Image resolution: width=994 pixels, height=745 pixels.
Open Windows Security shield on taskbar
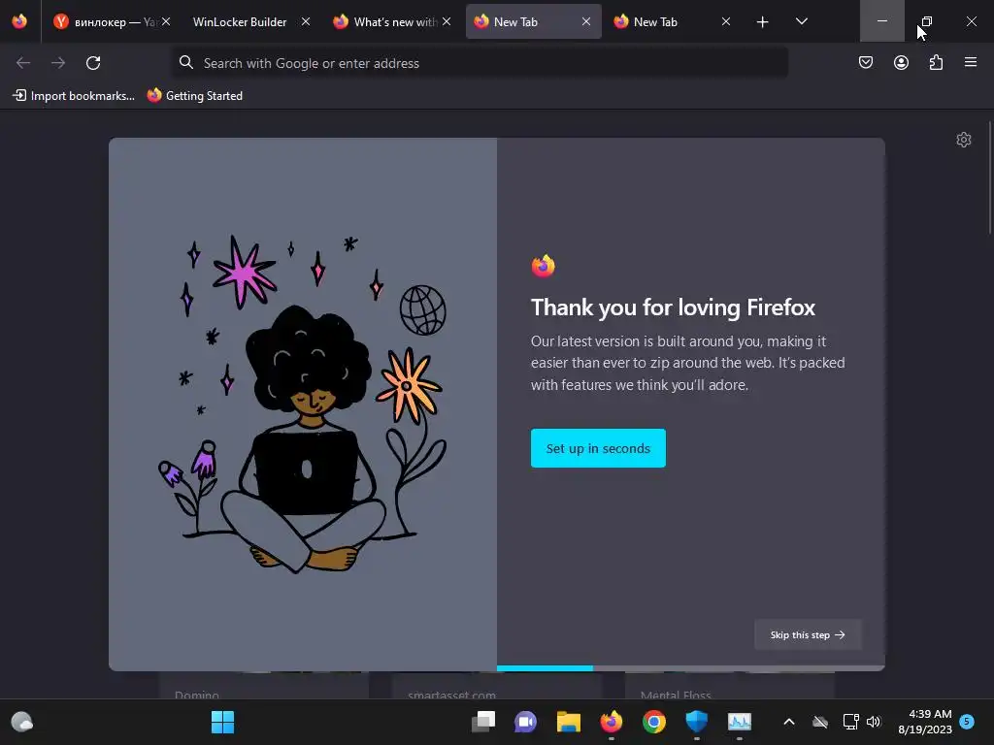click(697, 722)
